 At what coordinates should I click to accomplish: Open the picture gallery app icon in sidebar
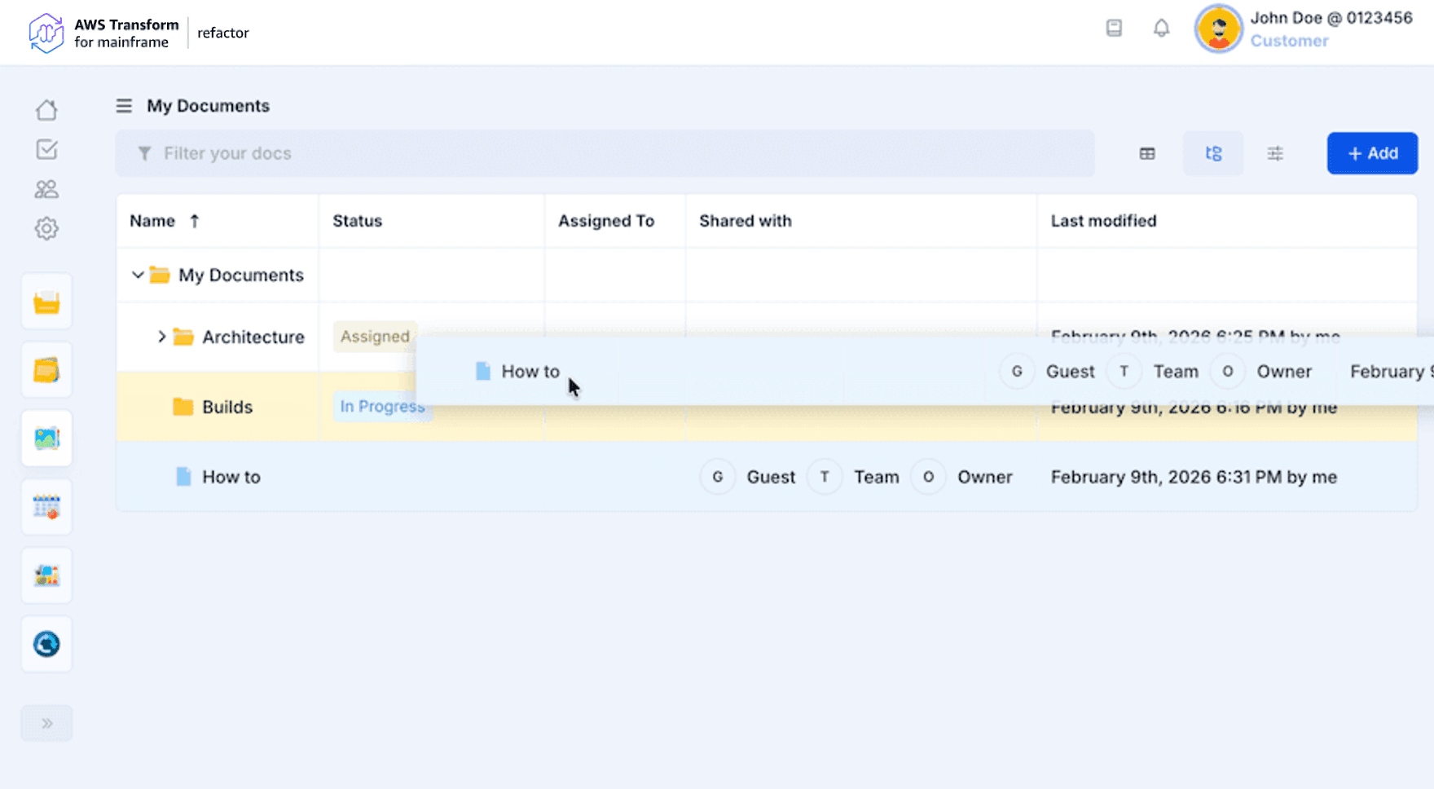[x=46, y=439]
